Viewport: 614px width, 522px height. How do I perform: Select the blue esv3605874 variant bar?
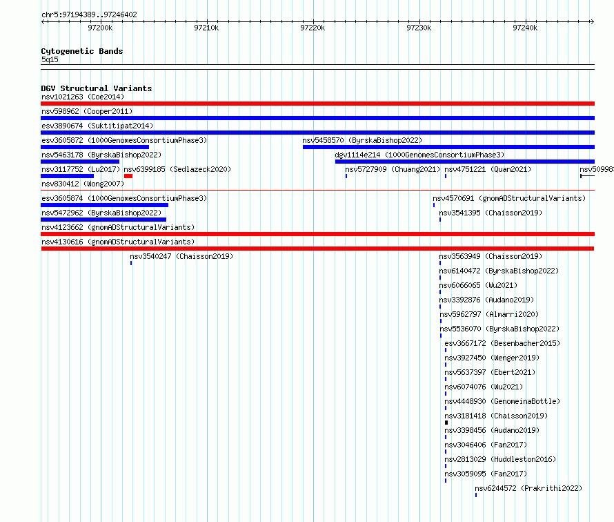point(105,205)
